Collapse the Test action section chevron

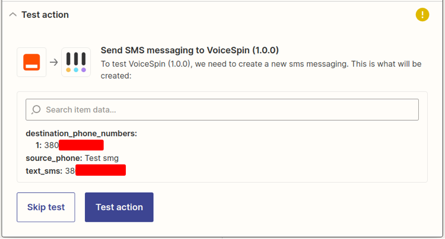13,15
